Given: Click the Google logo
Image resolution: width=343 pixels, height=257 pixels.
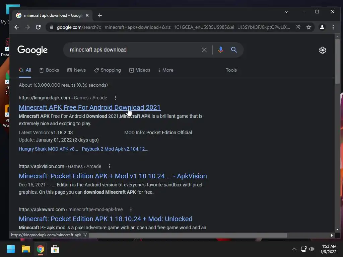Looking at the screenshot, I should 32,50.
